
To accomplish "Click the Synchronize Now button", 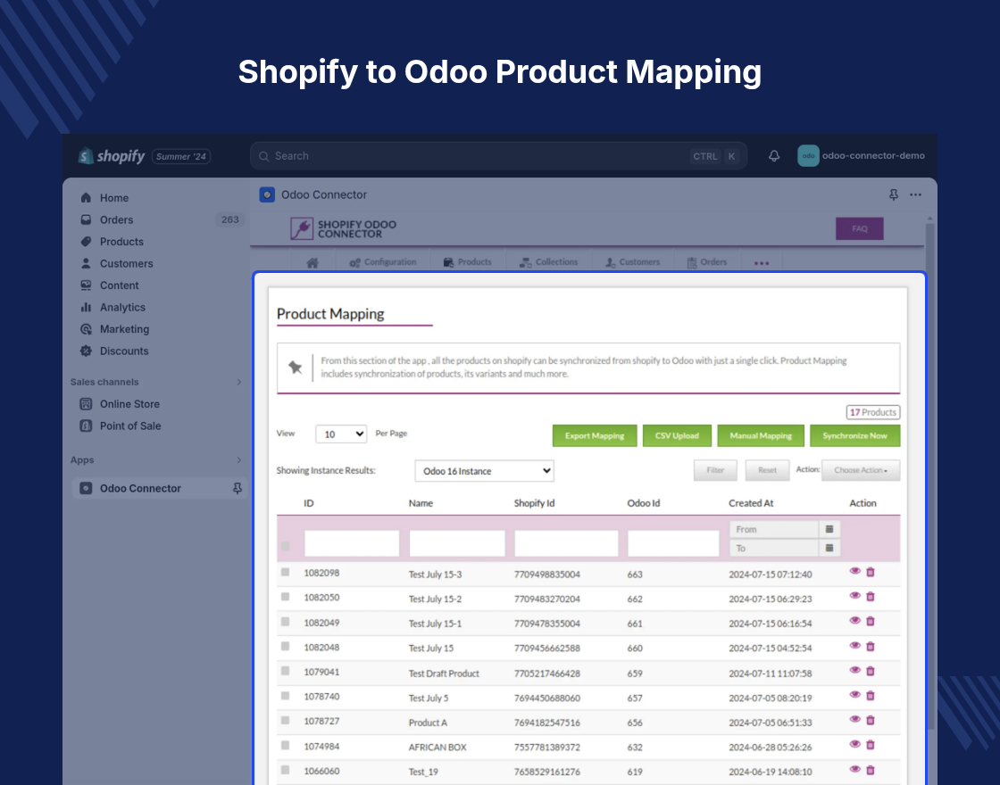I will coord(854,436).
